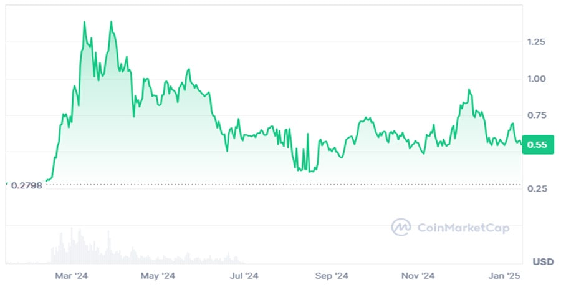561x287 pixels.
Task: Click the CoinMarketCap logo icon
Action: 400,227
